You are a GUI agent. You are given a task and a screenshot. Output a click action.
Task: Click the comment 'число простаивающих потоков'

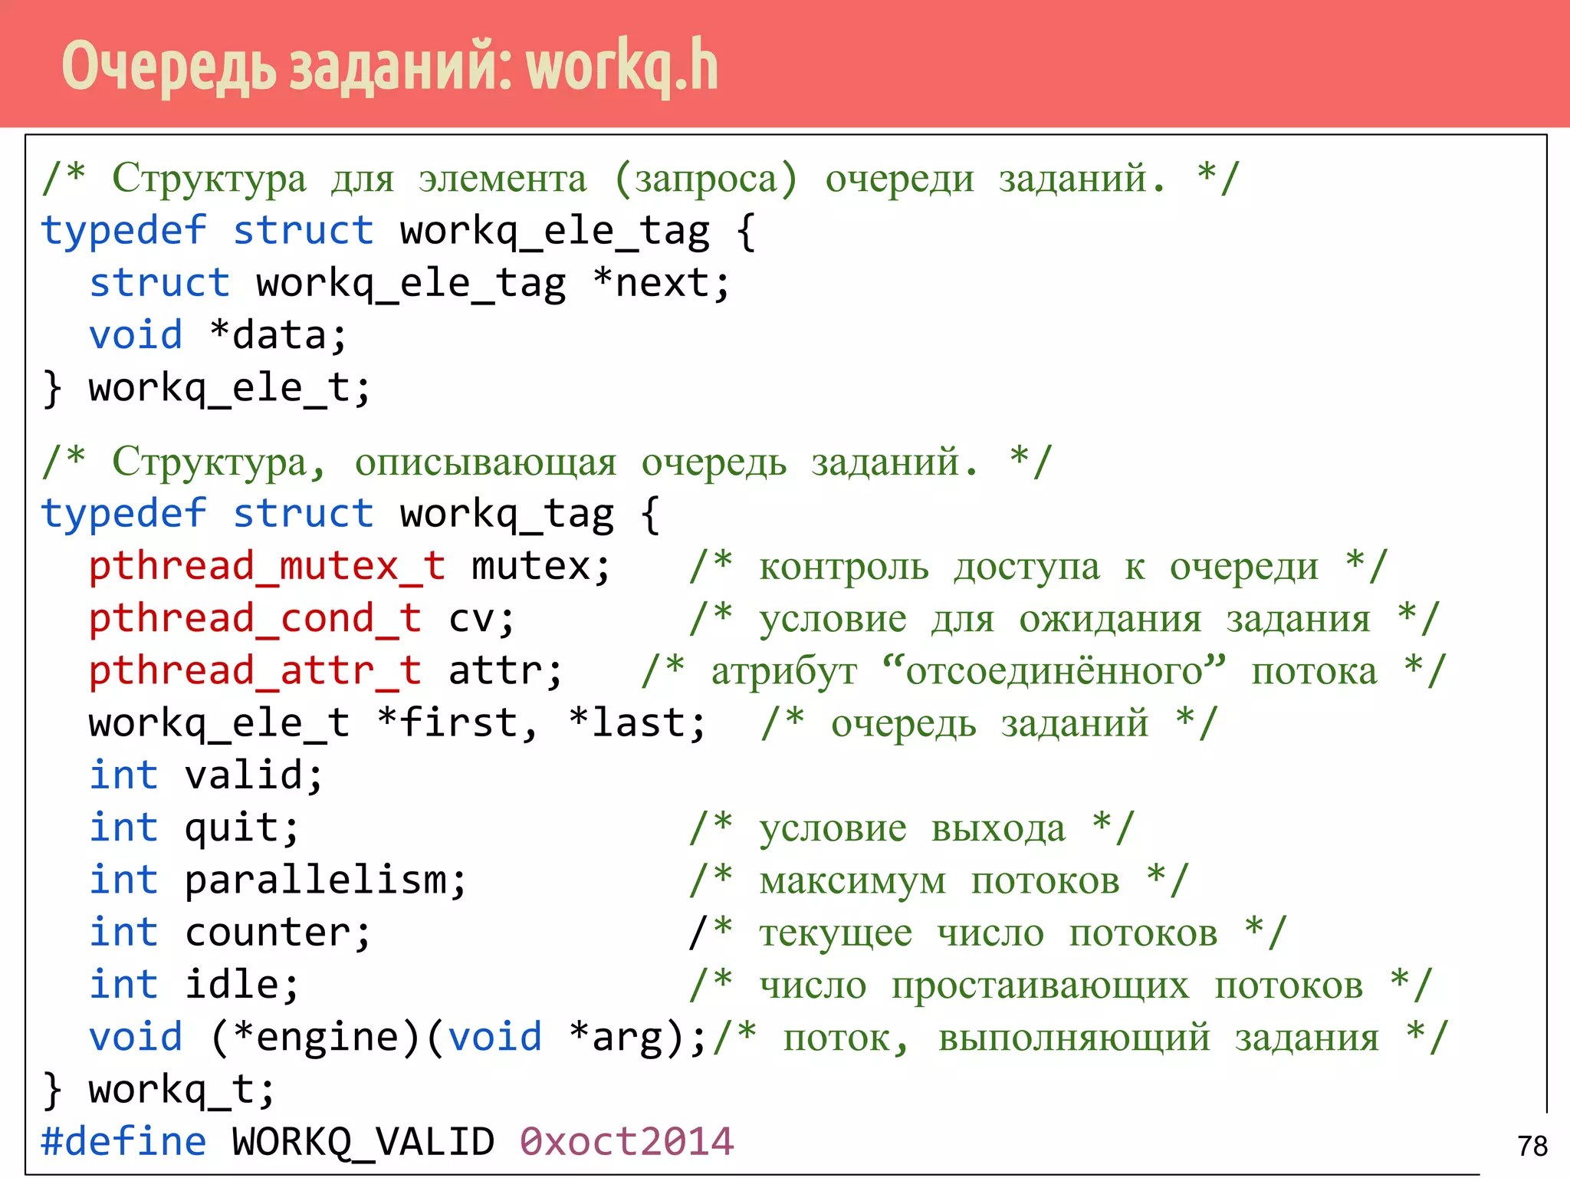tap(1062, 986)
